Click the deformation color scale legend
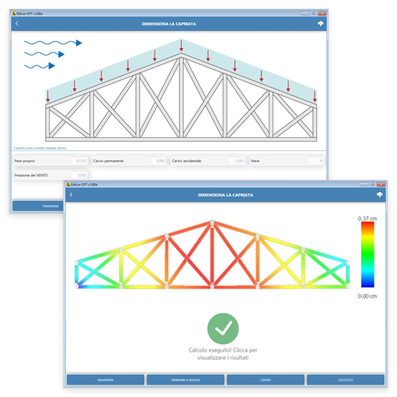The height and width of the screenshot is (397, 397). [x=367, y=255]
